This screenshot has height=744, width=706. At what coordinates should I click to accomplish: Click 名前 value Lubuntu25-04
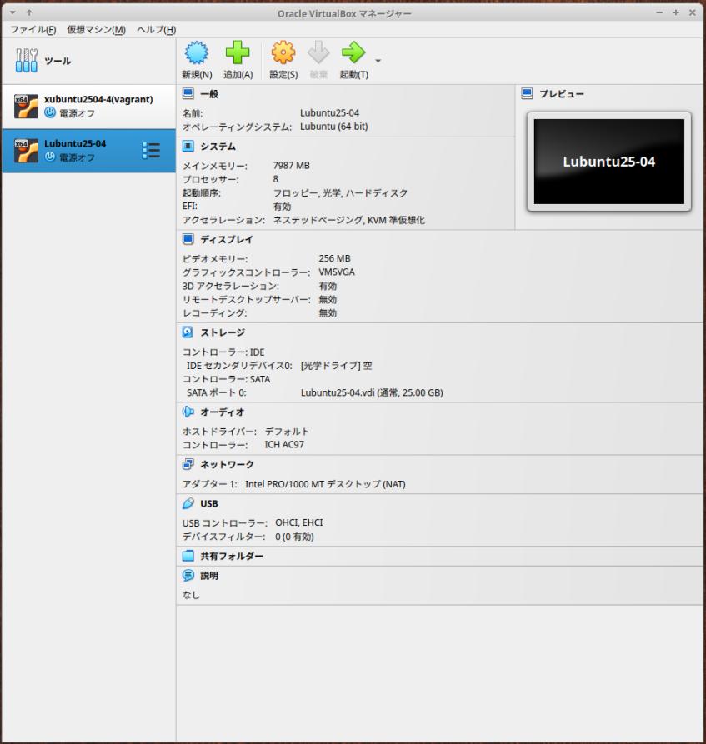(329, 113)
